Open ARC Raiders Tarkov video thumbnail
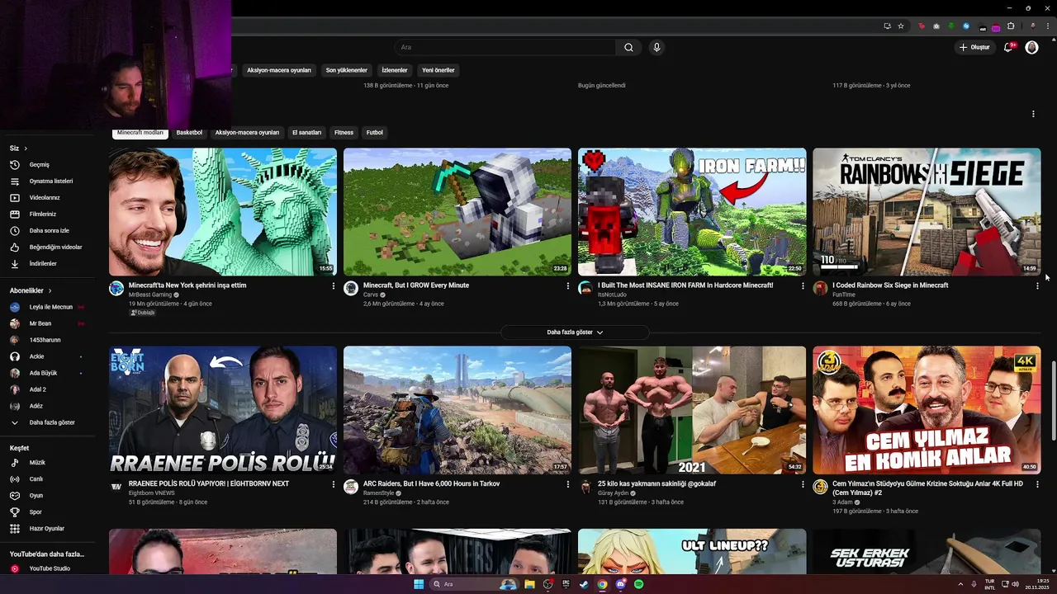The image size is (1057, 594). [457, 410]
